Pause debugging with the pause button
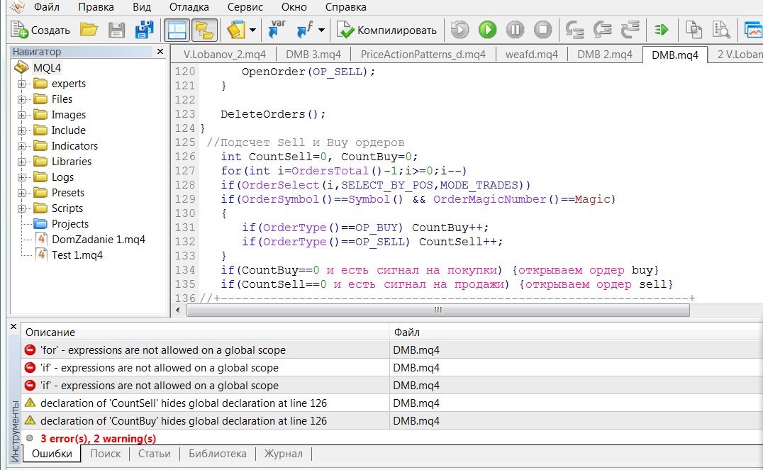This screenshot has height=470, width=763. tap(515, 30)
